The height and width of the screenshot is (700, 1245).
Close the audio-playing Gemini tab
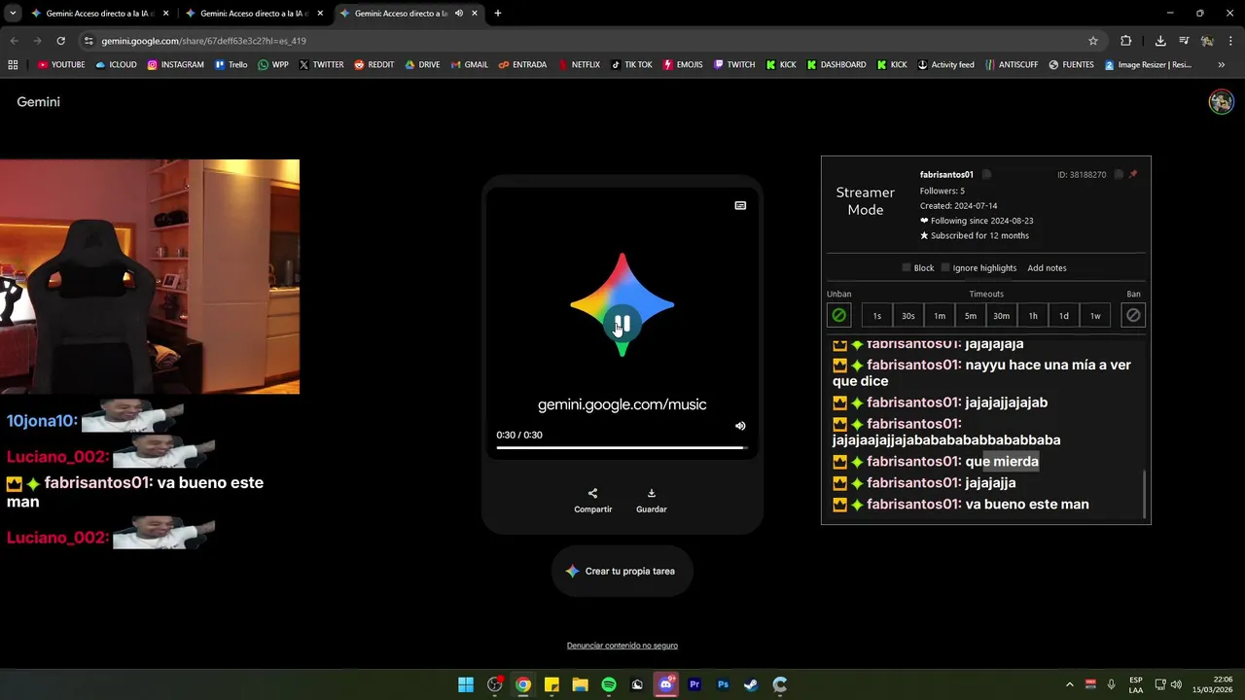476,14
